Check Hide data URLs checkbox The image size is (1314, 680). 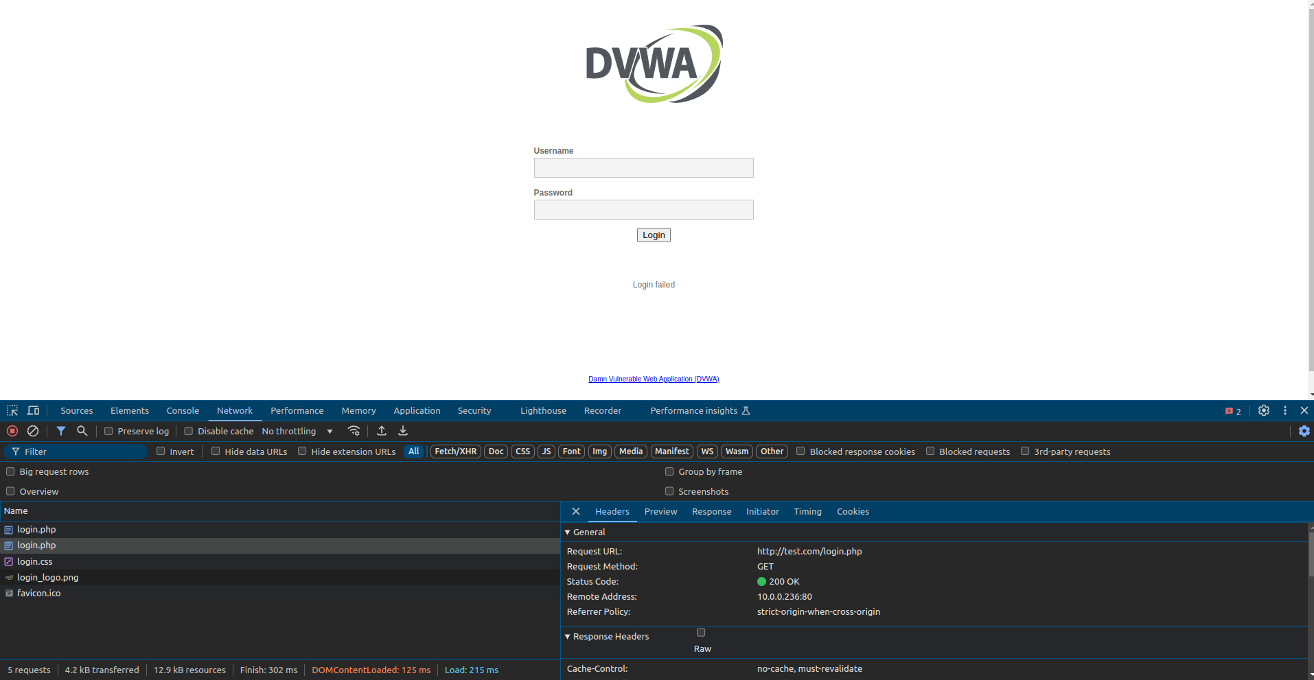point(216,451)
